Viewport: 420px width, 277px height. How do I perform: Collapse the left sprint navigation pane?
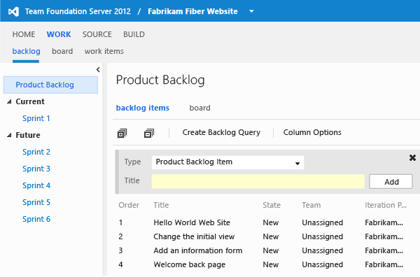coord(98,69)
